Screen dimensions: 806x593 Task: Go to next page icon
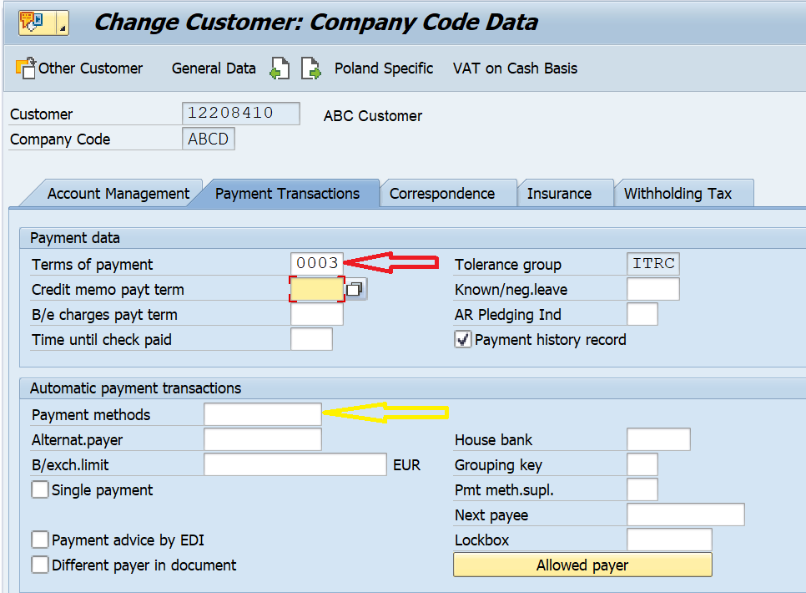pyautogui.click(x=311, y=68)
